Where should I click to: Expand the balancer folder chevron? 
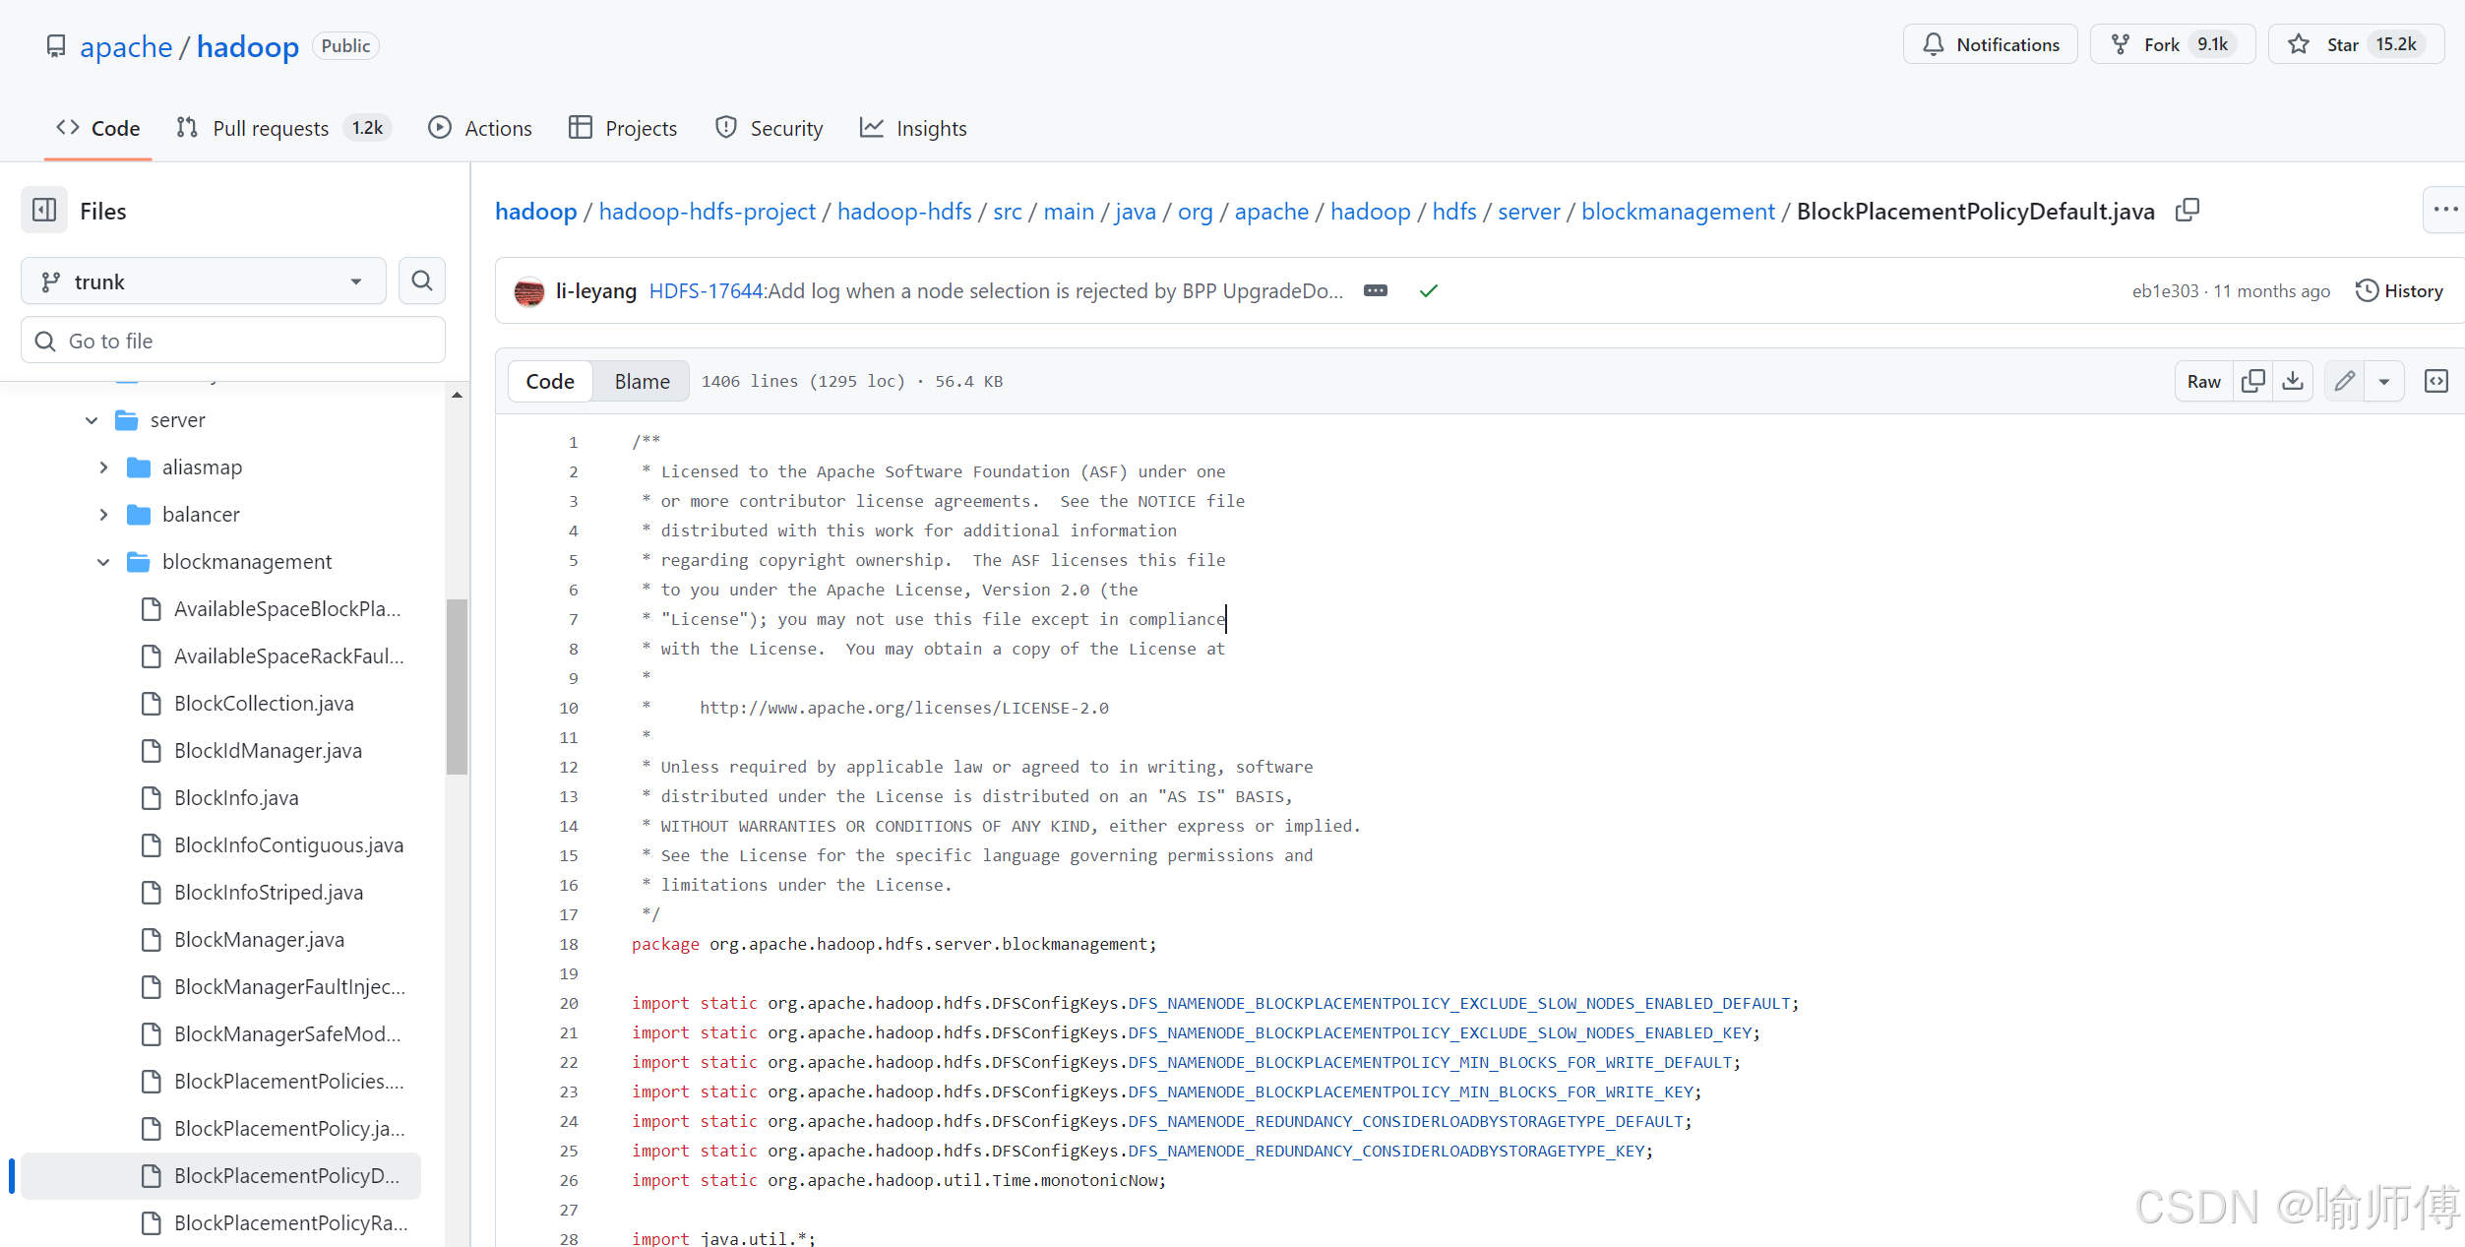(x=103, y=515)
